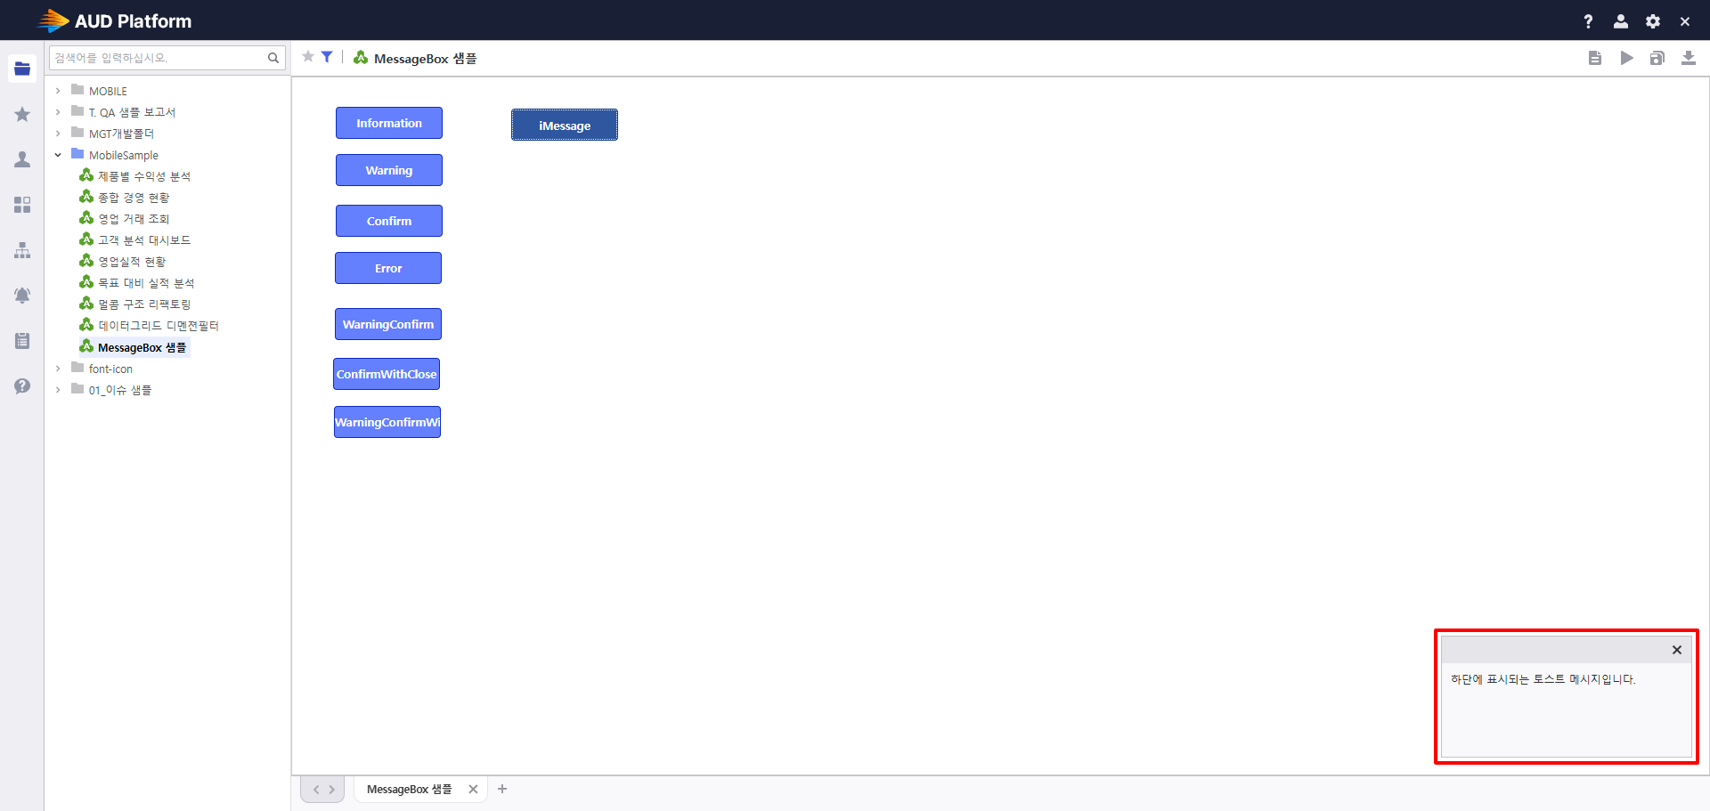Open settings gear in header

(1653, 21)
